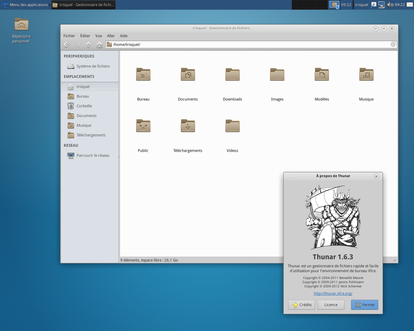Open the Vue menu
Image resolution: width=414 pixels, height=331 pixels.
click(x=99, y=36)
